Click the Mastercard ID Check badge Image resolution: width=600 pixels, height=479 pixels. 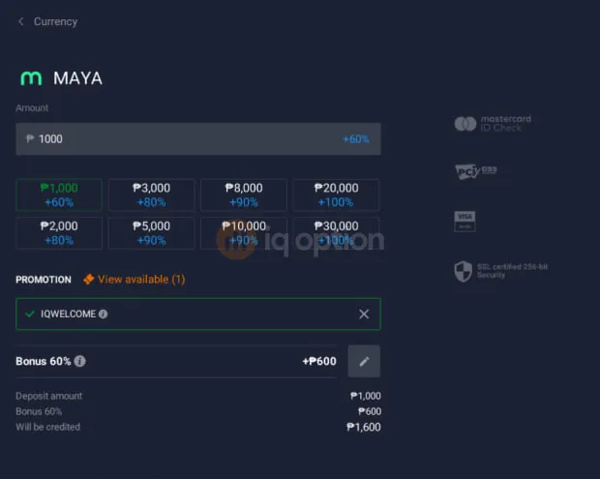(493, 124)
